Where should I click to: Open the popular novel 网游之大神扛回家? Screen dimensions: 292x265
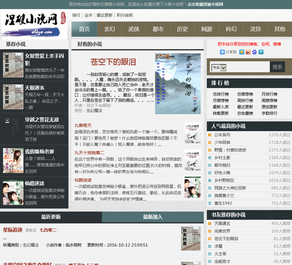(x=230, y=188)
